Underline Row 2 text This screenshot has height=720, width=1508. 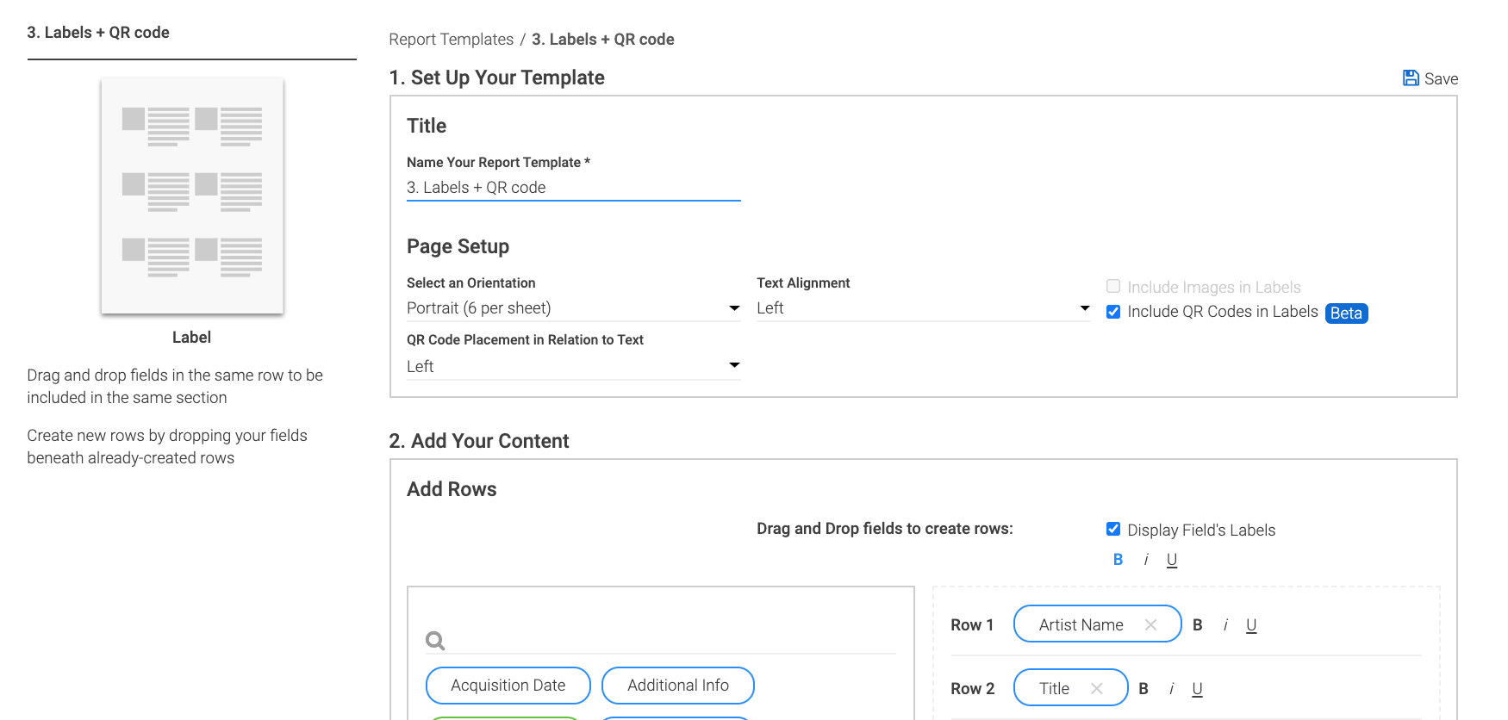point(1197,689)
